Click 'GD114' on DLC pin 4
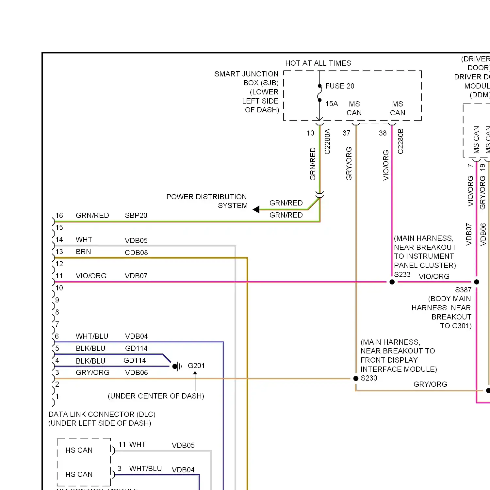 click(x=135, y=360)
